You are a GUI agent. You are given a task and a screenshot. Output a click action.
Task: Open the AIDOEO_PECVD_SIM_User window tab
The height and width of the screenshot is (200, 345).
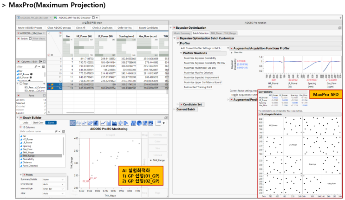34,18
